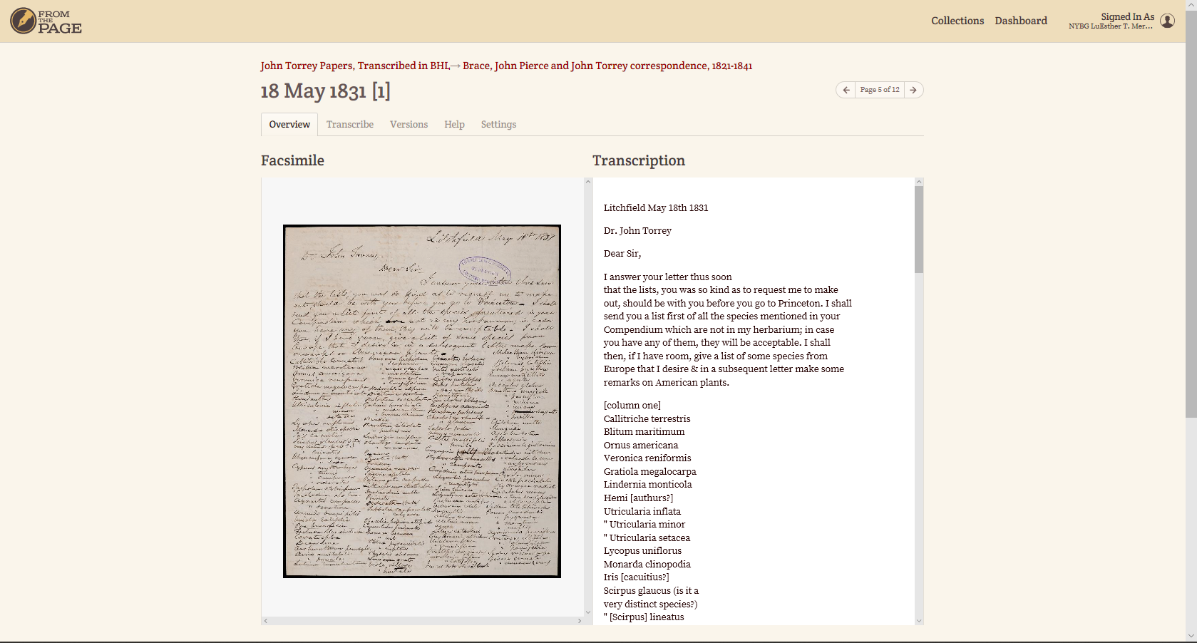Open the Page 5 of 12 selector
Image resolution: width=1197 pixels, height=643 pixels.
pyautogui.click(x=879, y=90)
